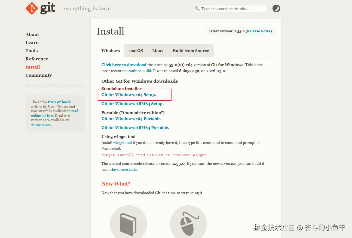Screen dimensions: 352x238
Task: Visit the Community sidebar page
Action: pyautogui.click(x=39, y=75)
